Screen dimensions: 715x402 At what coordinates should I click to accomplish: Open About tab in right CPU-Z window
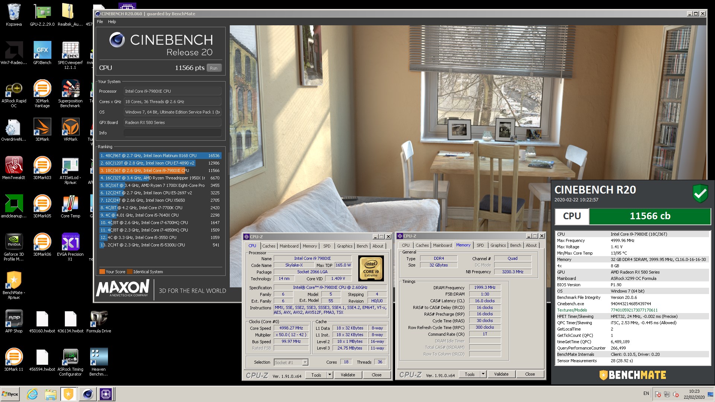click(531, 245)
